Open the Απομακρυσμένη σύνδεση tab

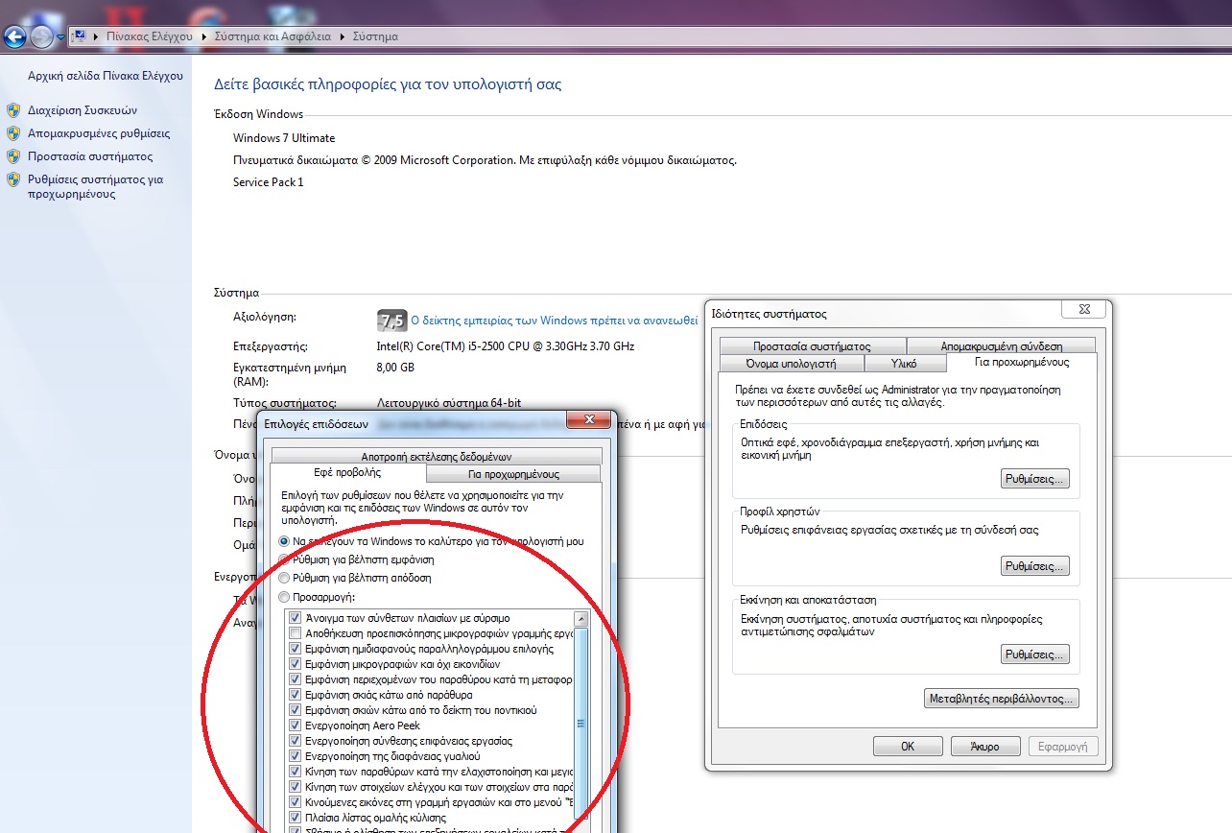click(x=1001, y=346)
